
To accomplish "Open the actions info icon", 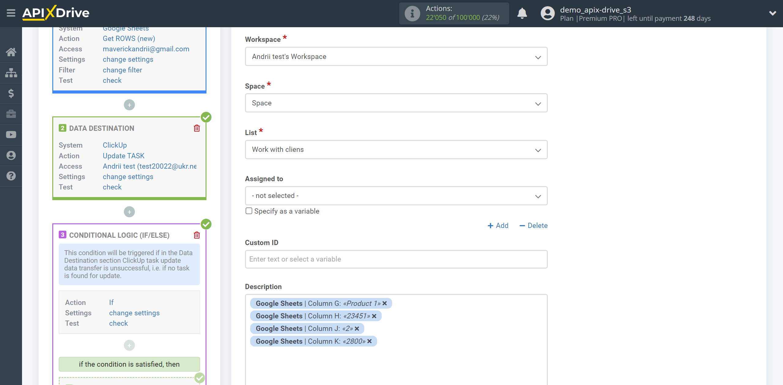I will (x=412, y=13).
